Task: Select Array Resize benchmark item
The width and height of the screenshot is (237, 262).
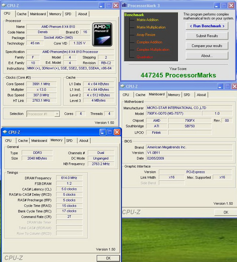Action: click(x=146, y=35)
